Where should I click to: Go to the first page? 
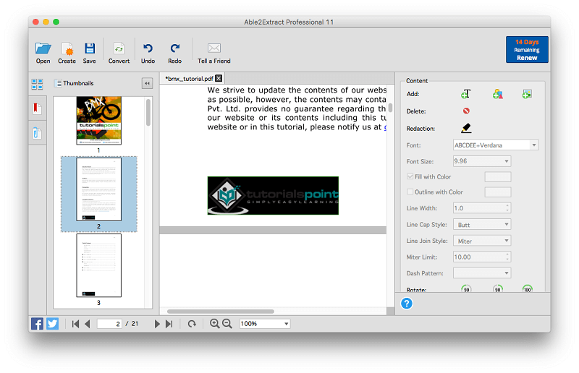(x=75, y=324)
